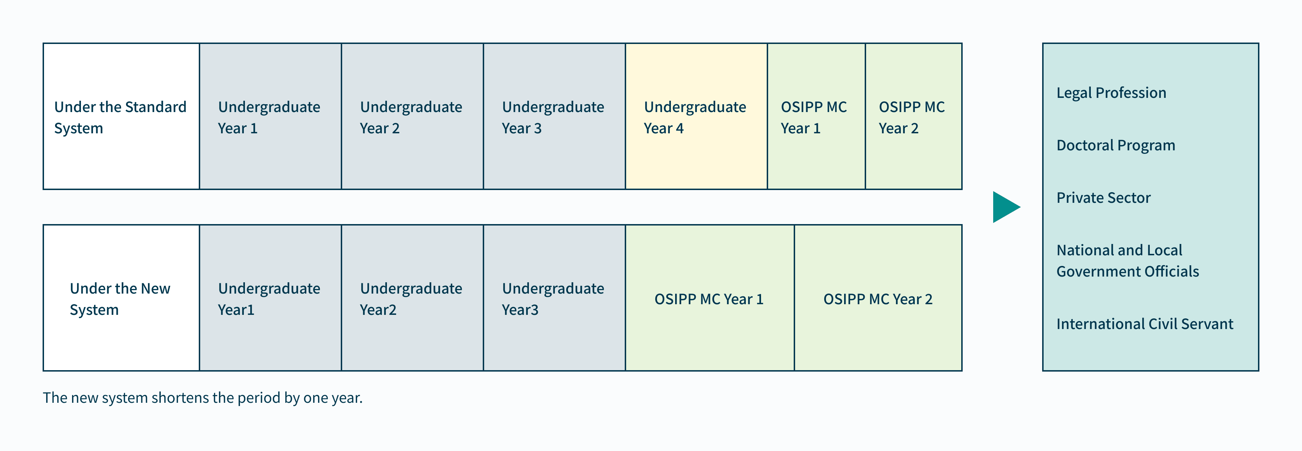Click Undergraduate Year 3 in standard row
This screenshot has width=1302, height=451.
tap(554, 117)
